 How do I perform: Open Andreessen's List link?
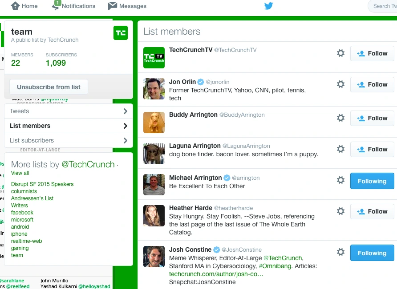[32, 198]
